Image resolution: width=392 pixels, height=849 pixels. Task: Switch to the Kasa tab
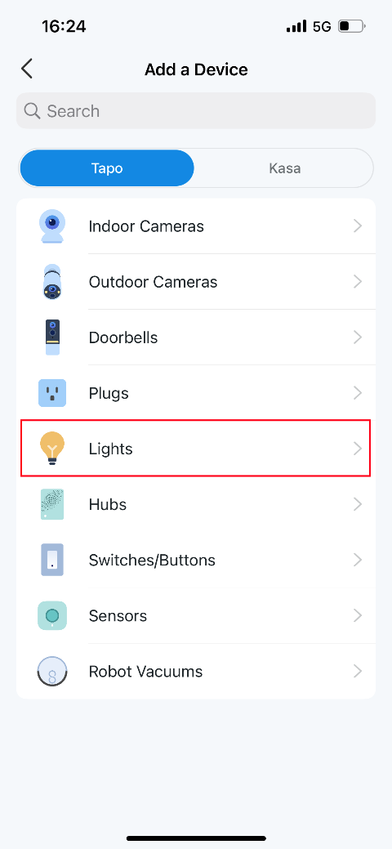[285, 168]
